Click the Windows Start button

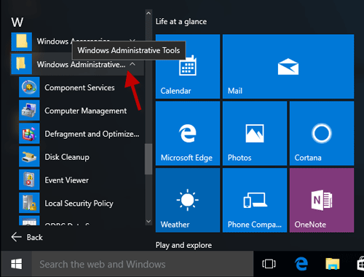pyautogui.click(x=16, y=264)
